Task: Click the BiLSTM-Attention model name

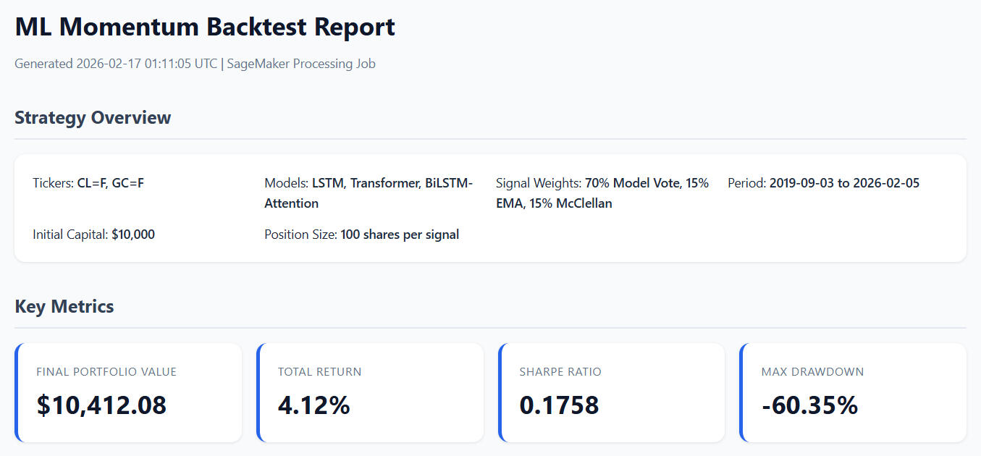Action: click(369, 193)
